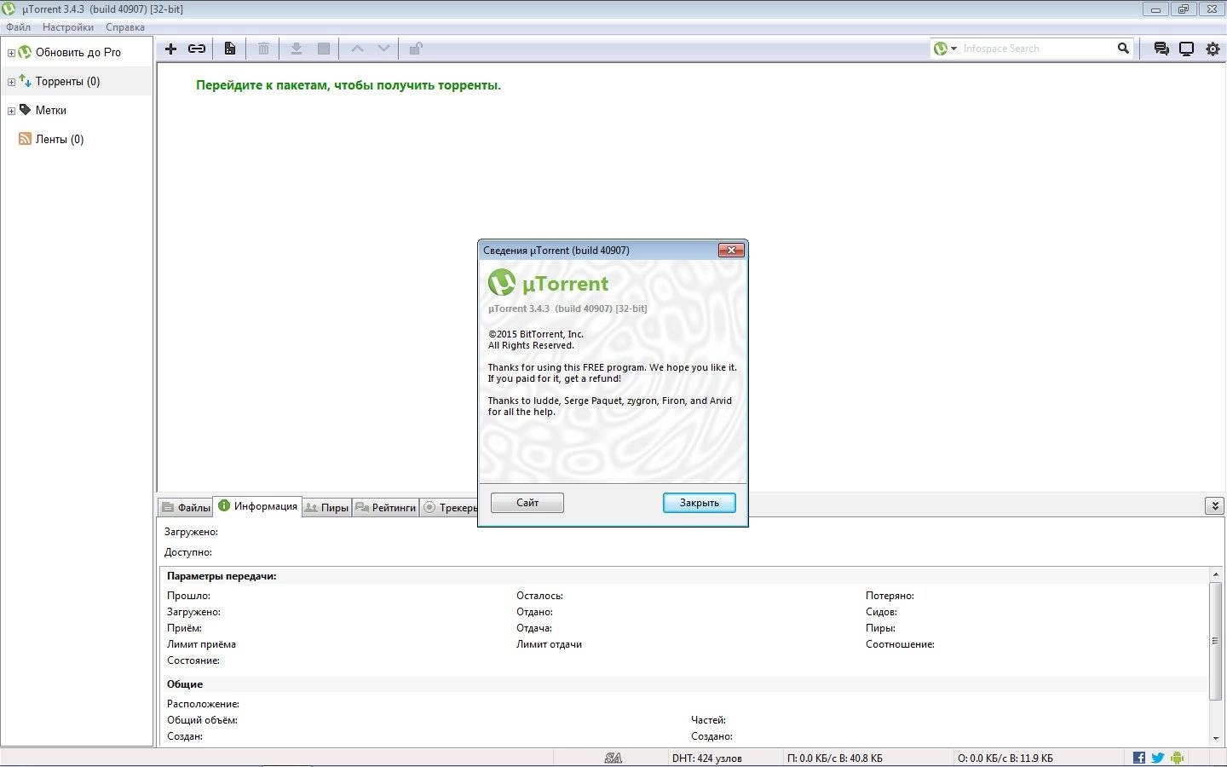The width and height of the screenshot is (1227, 767).
Task: Click the tag icon beside Метки
Action: [x=25, y=110]
